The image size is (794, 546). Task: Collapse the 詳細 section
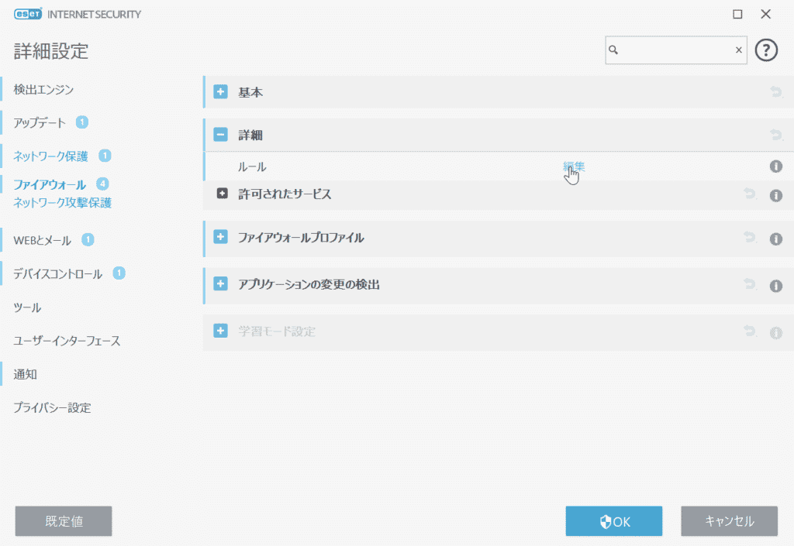[x=220, y=135]
